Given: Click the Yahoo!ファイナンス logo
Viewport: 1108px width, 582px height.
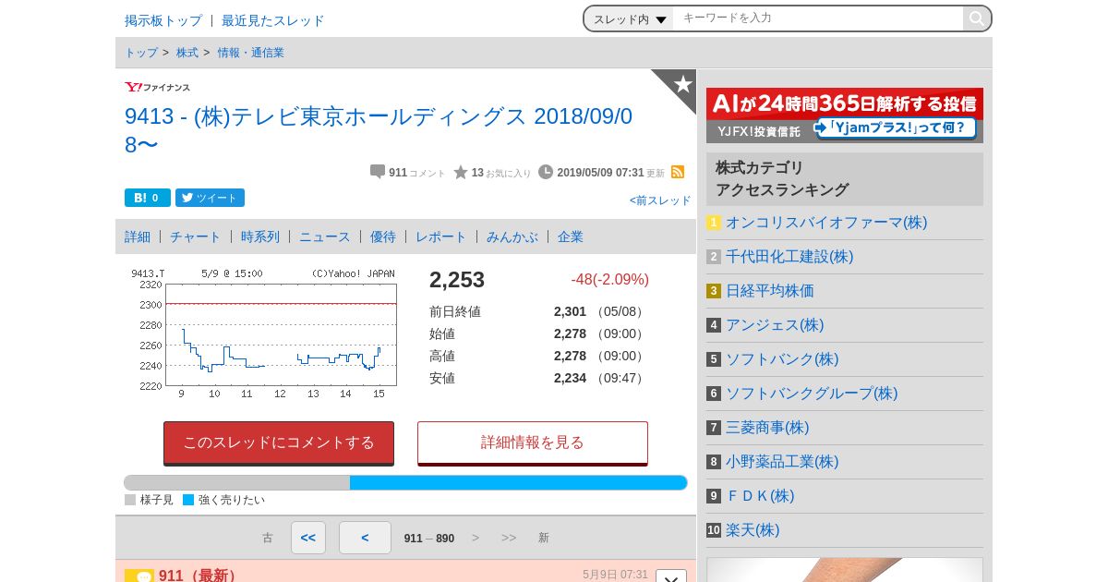Looking at the screenshot, I should click(x=158, y=88).
